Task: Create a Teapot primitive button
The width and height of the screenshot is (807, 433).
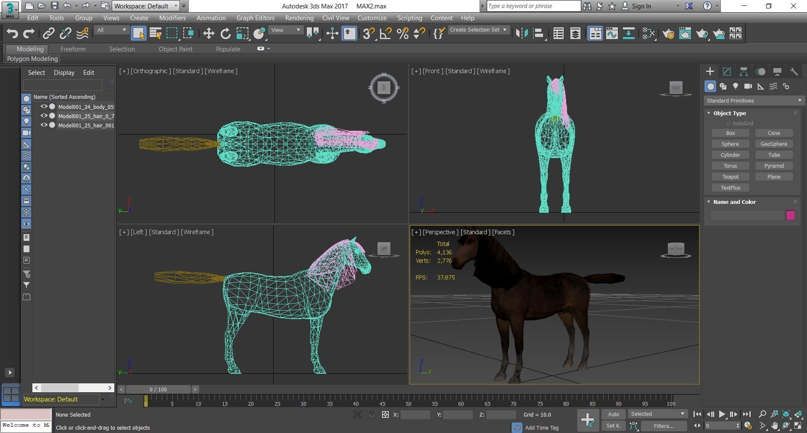Action: click(730, 177)
